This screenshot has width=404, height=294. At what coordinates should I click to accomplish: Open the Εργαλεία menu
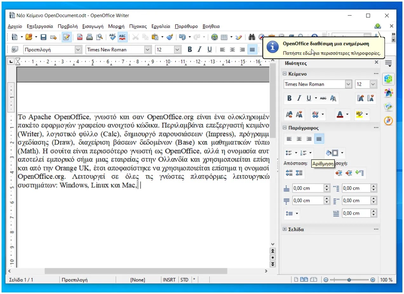[x=161, y=26]
